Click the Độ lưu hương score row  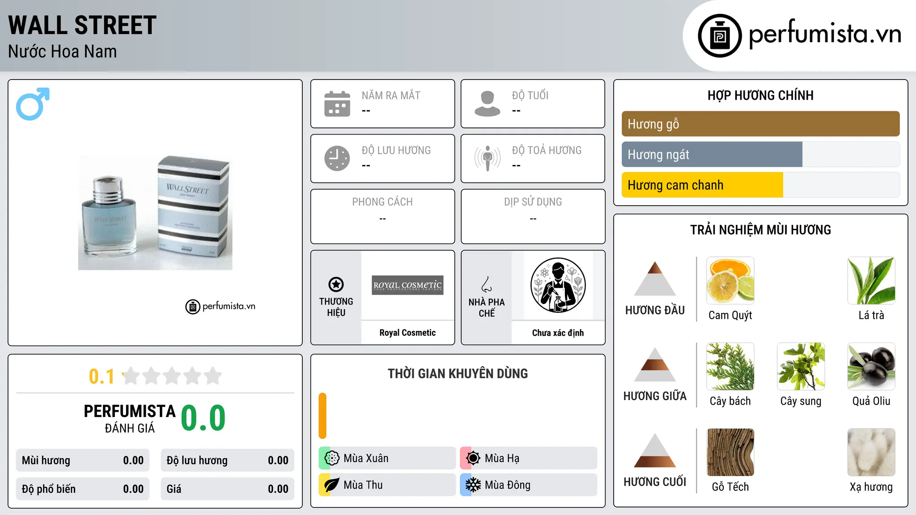[228, 460]
